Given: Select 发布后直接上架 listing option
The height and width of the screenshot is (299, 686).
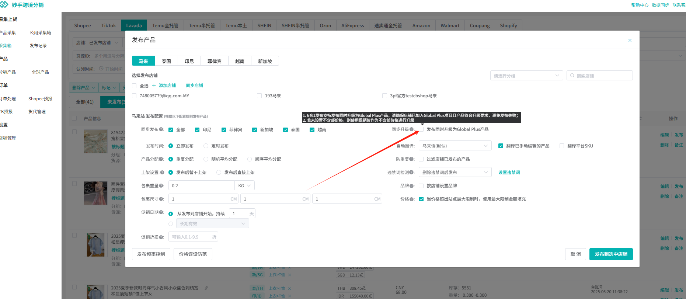Looking at the screenshot, I should click(219, 173).
